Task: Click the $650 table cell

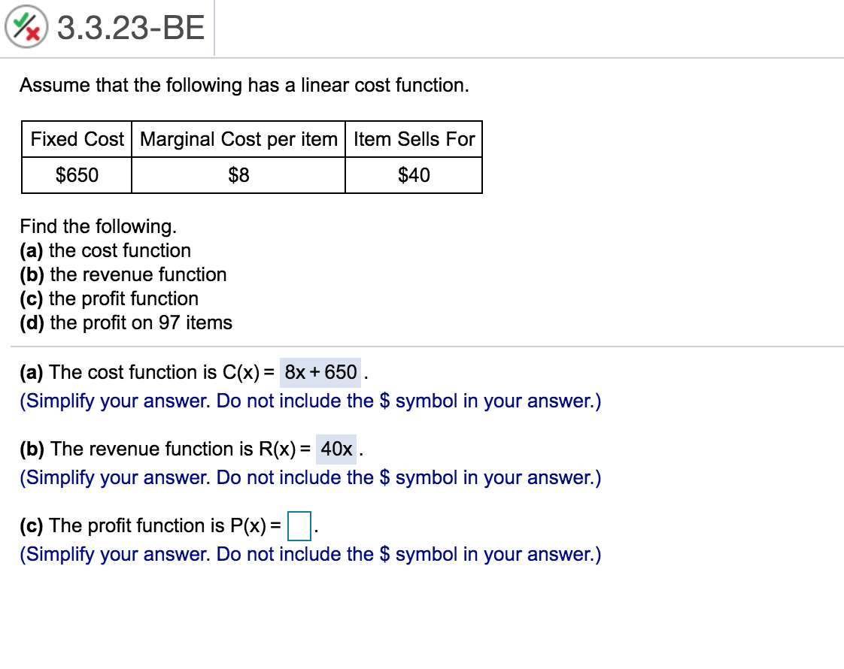Action: pos(77,175)
